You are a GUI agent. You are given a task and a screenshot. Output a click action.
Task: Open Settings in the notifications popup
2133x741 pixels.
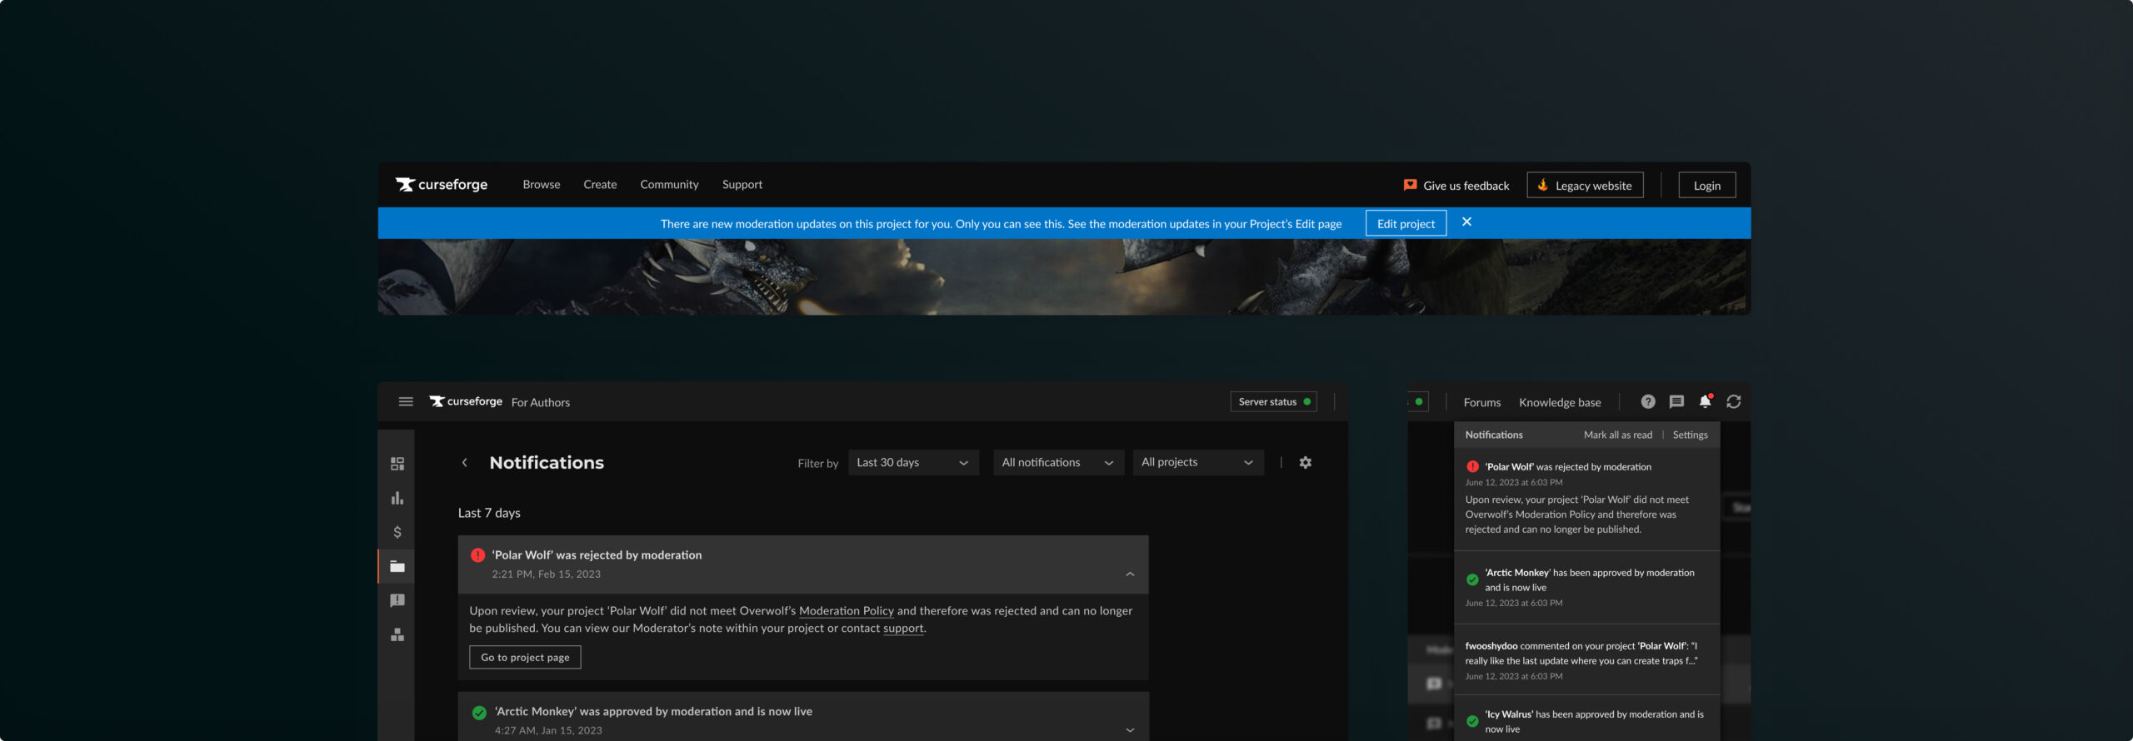tap(1690, 435)
